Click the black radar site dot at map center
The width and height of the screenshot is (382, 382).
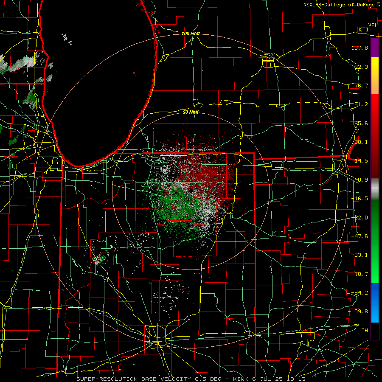[x=191, y=191]
